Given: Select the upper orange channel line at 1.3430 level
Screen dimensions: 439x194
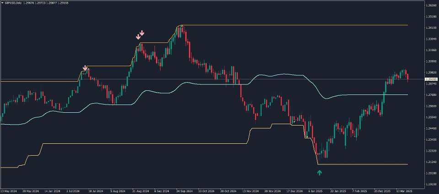Looking at the screenshot, I should tap(295, 25).
